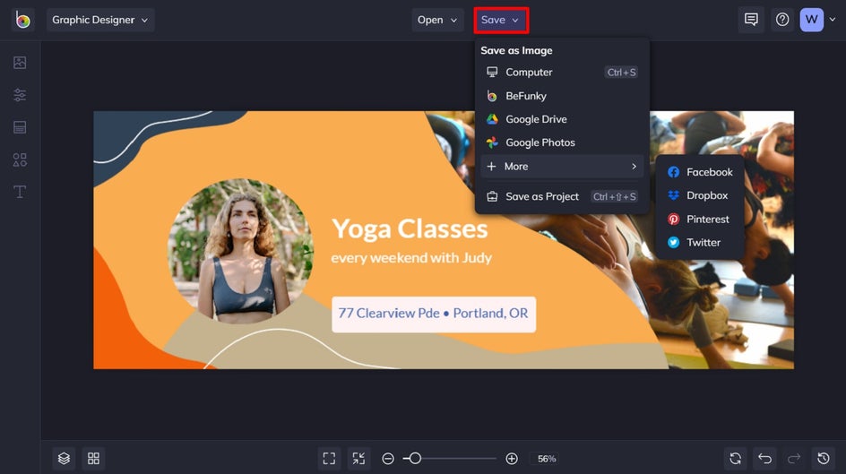Open the Image Manager sidebar icon
The height and width of the screenshot is (474, 846).
[x=20, y=63]
